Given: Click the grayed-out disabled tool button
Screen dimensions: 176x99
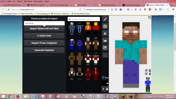Looking at the screenshot, I should pyautogui.click(x=105, y=55).
